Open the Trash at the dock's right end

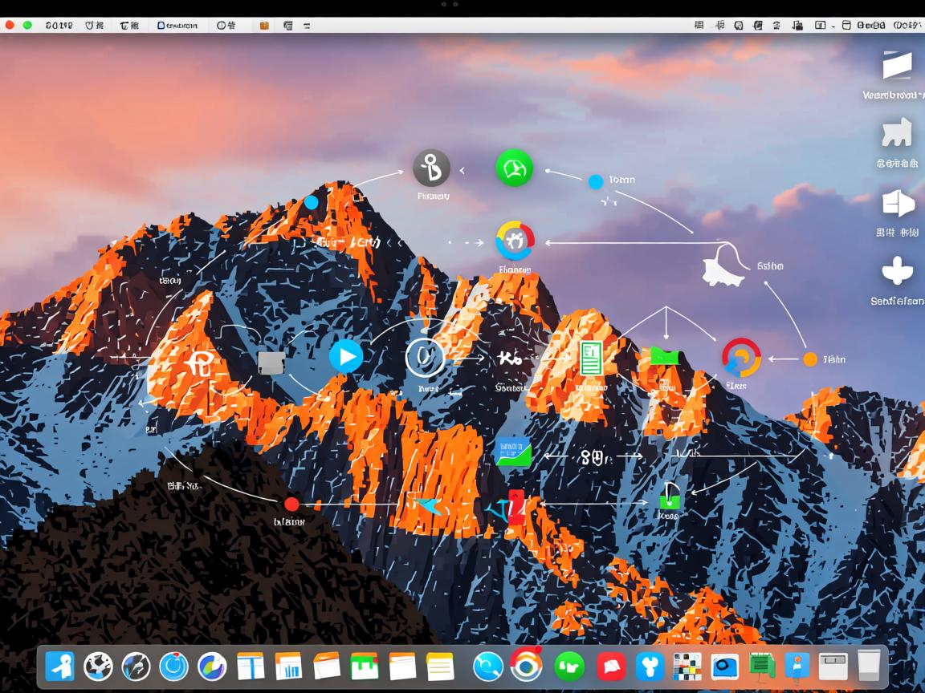click(869, 666)
